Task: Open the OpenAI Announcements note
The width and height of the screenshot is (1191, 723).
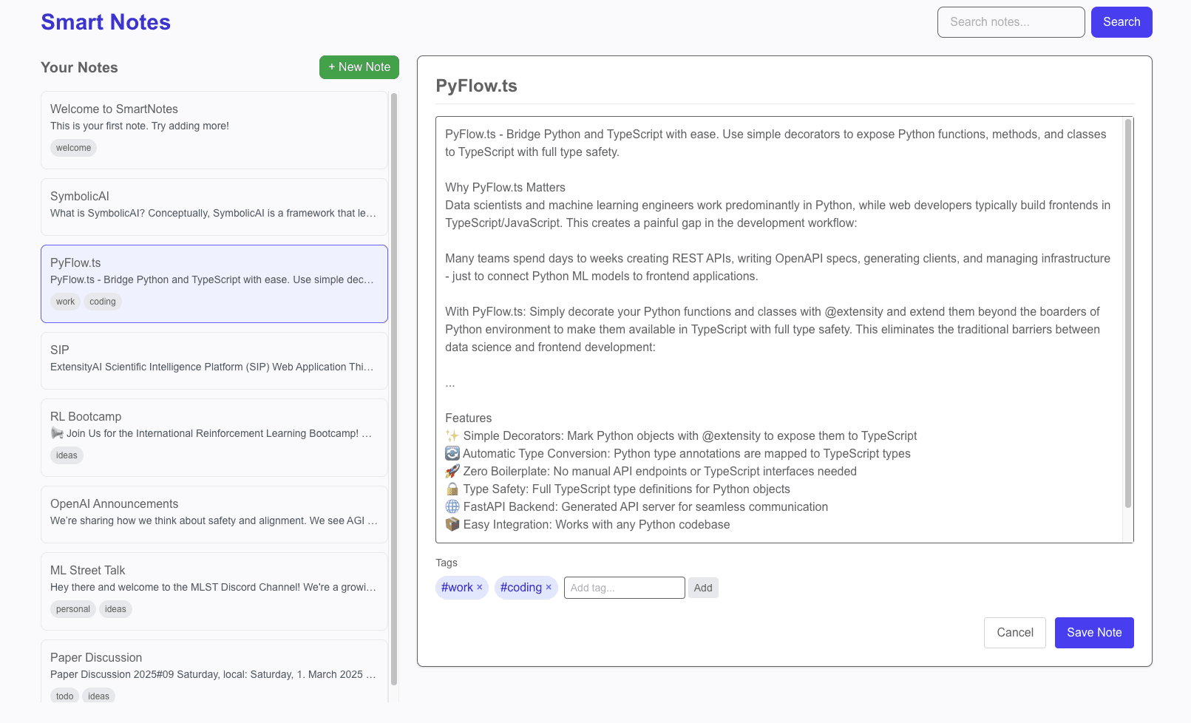Action: tap(214, 515)
